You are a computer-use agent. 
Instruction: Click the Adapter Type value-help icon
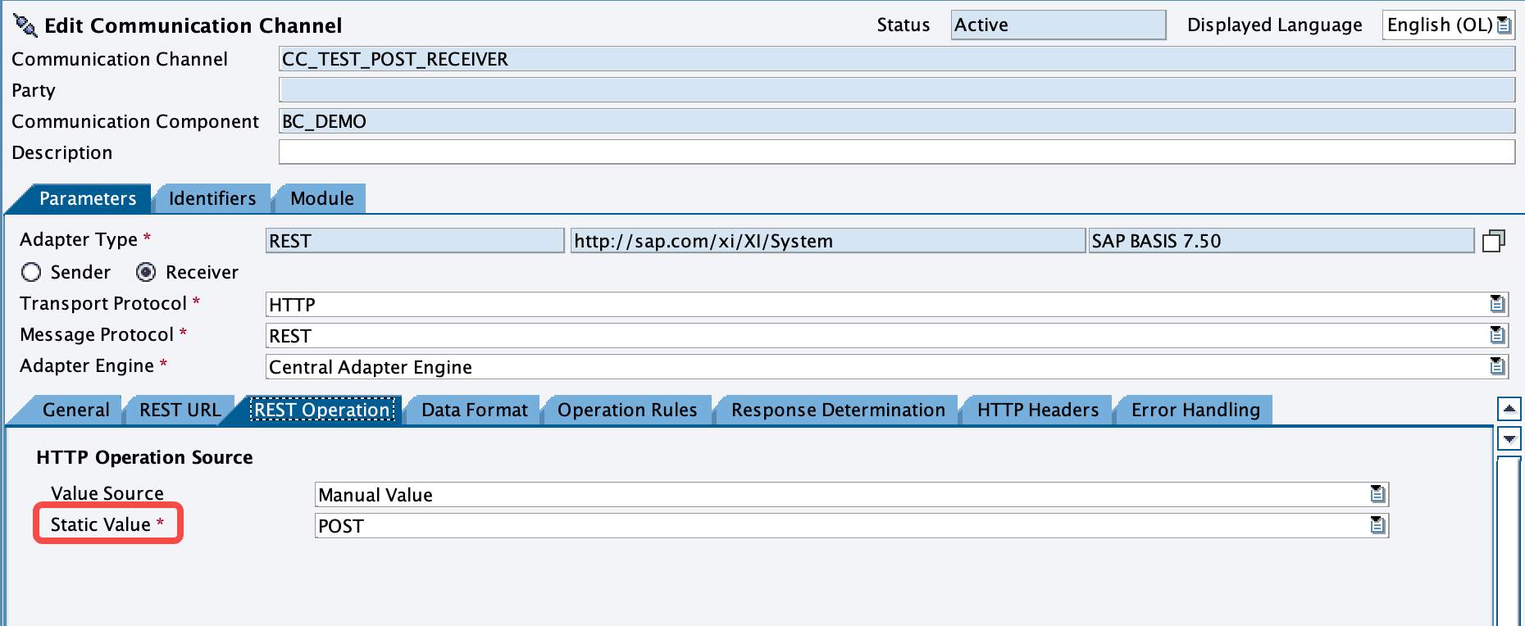[x=1494, y=241]
